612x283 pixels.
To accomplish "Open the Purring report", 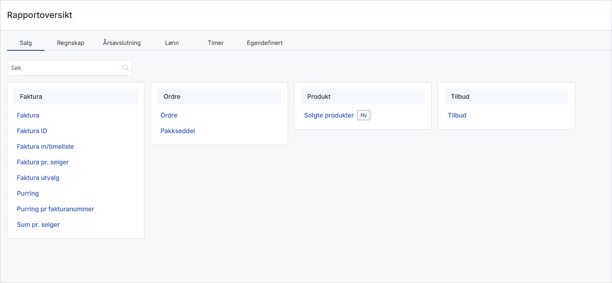I will click(x=28, y=194).
